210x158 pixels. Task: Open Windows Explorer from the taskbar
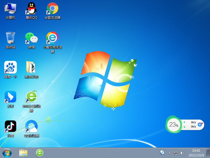pyautogui.click(x=23, y=152)
